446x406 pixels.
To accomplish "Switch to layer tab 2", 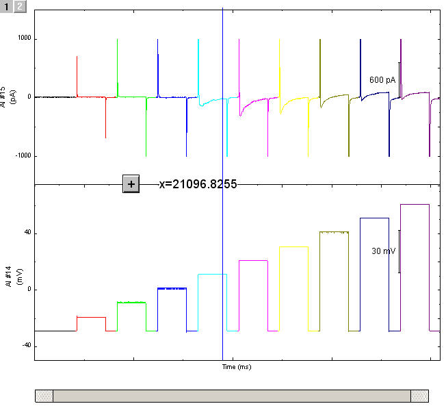I will [21, 6].
